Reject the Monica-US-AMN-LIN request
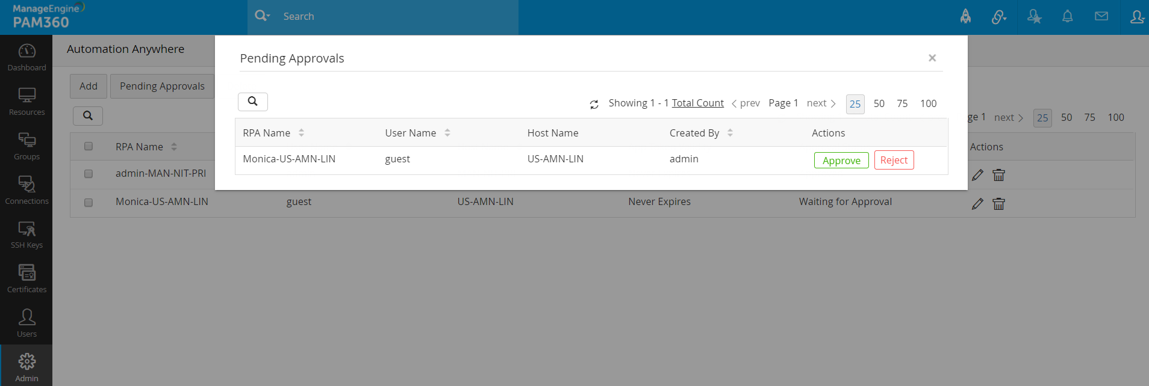Image resolution: width=1149 pixels, height=386 pixels. [x=894, y=160]
